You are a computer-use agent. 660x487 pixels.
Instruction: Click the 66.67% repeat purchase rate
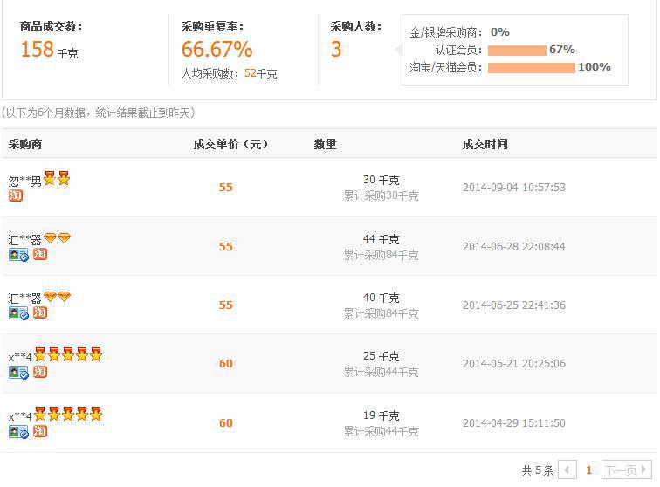click(217, 49)
